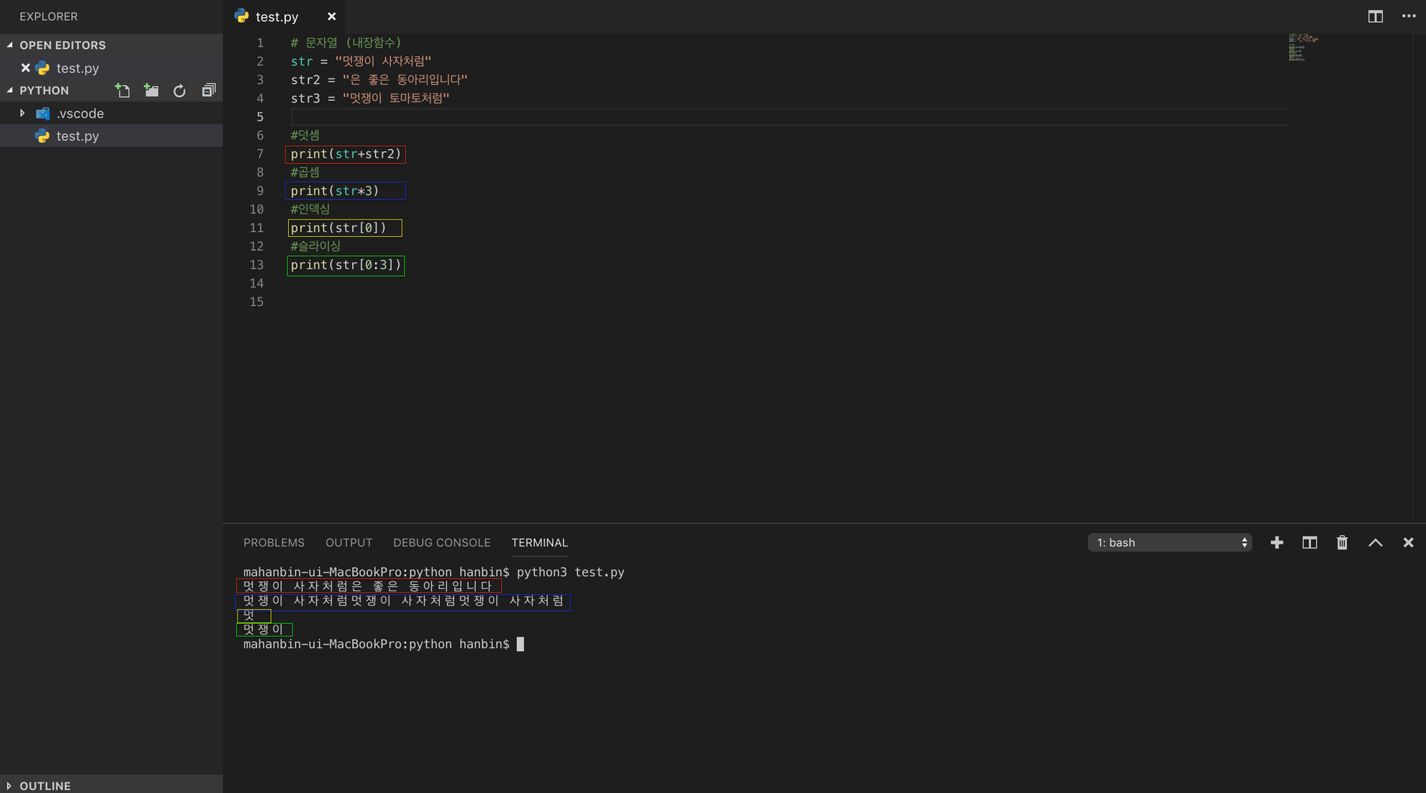Collapse the Open Editors section

[61, 45]
